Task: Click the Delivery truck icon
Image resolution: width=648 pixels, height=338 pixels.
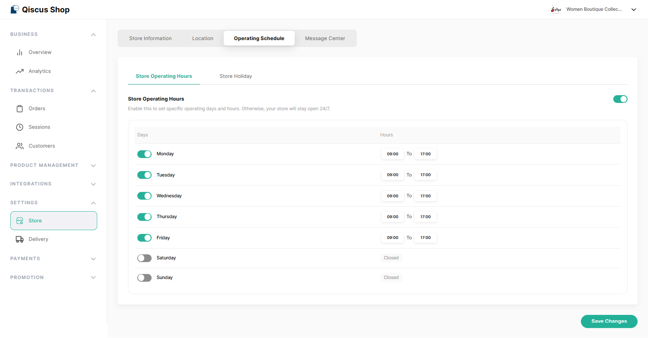Action: (x=20, y=239)
